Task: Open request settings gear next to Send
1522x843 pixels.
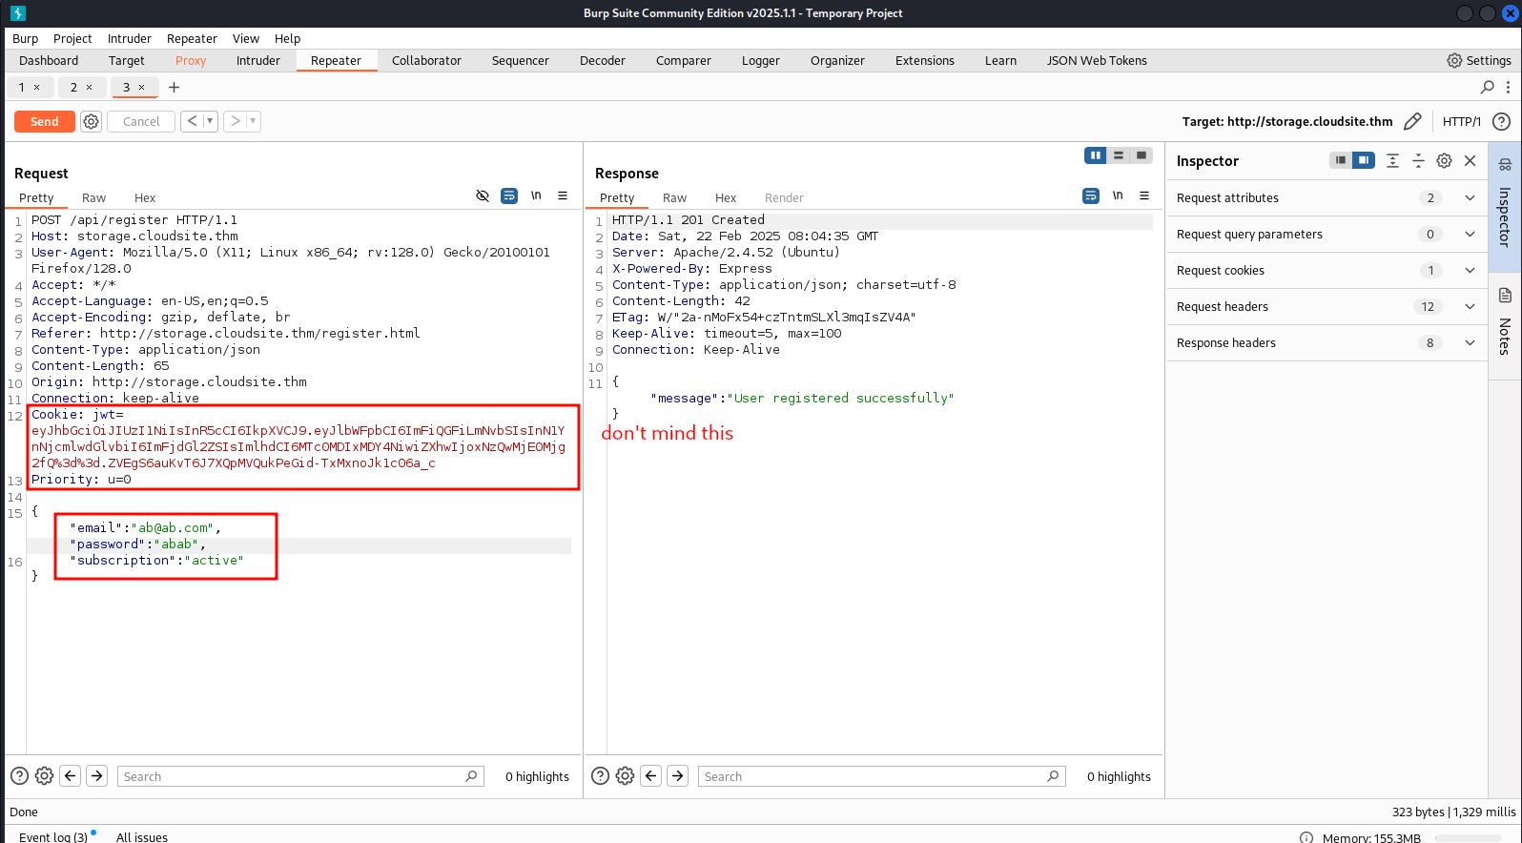Action: point(91,121)
